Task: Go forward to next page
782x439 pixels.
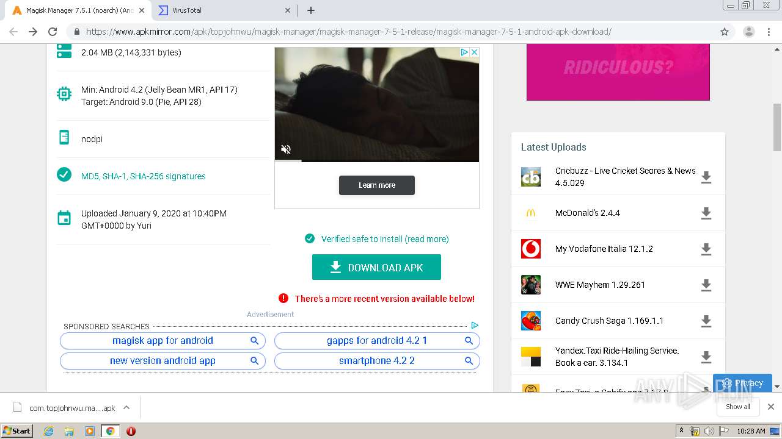Action: tap(33, 32)
